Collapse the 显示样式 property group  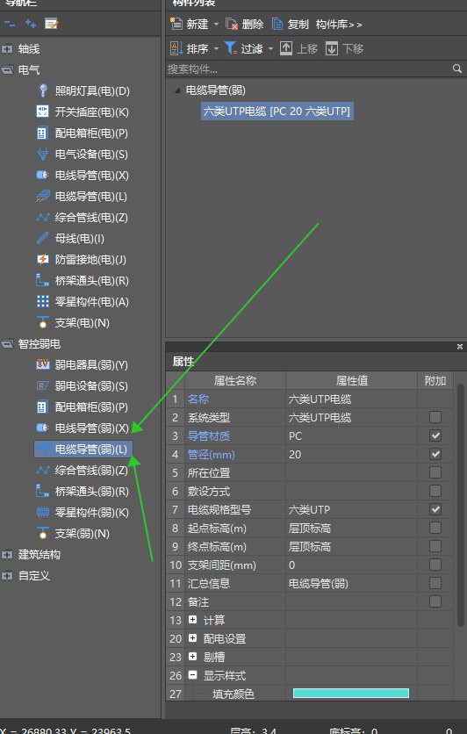pos(192,674)
